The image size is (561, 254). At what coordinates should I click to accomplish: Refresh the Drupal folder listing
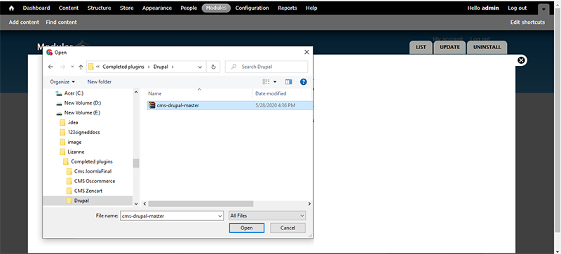pyautogui.click(x=214, y=67)
